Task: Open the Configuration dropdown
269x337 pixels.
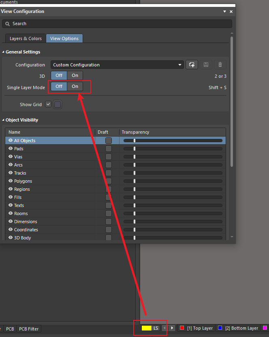Action: (x=117, y=65)
